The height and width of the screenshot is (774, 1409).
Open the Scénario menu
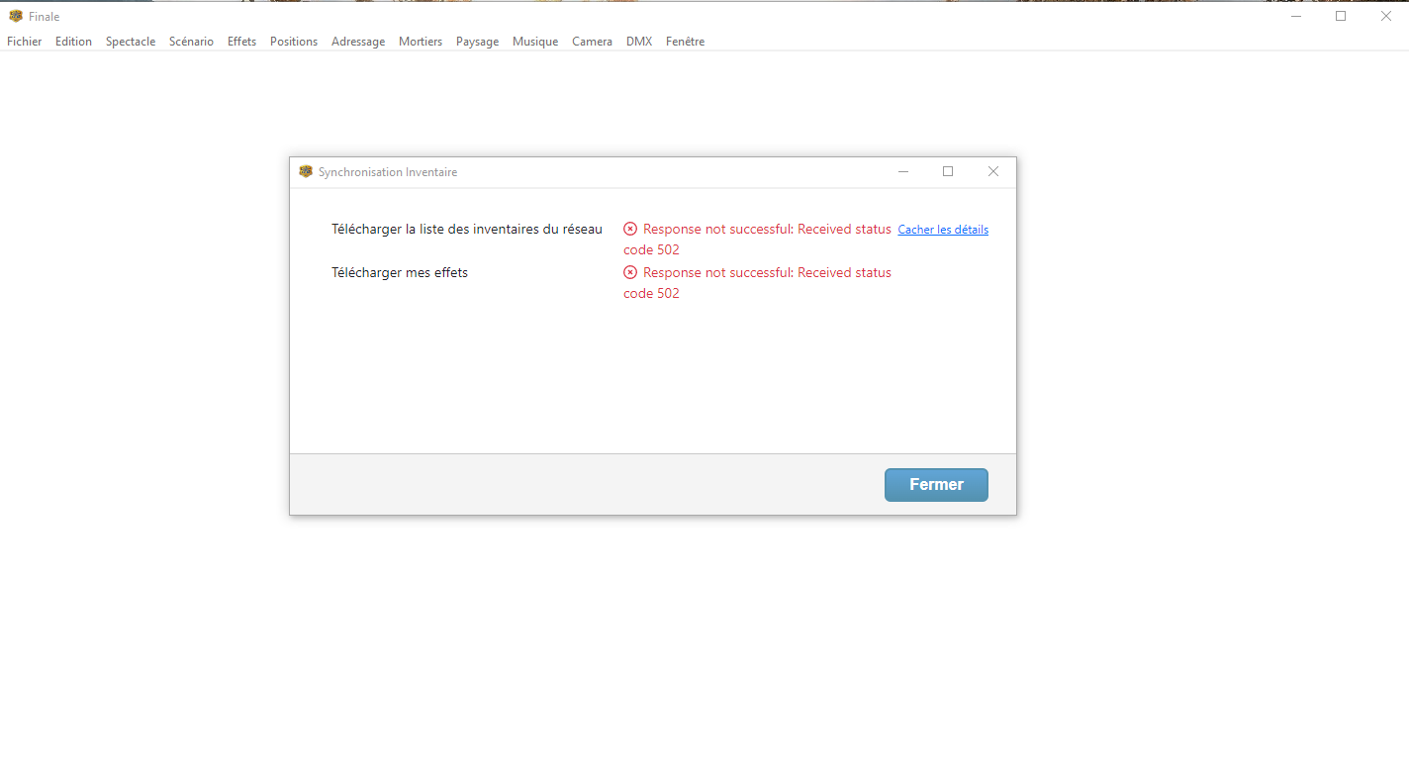click(x=191, y=42)
